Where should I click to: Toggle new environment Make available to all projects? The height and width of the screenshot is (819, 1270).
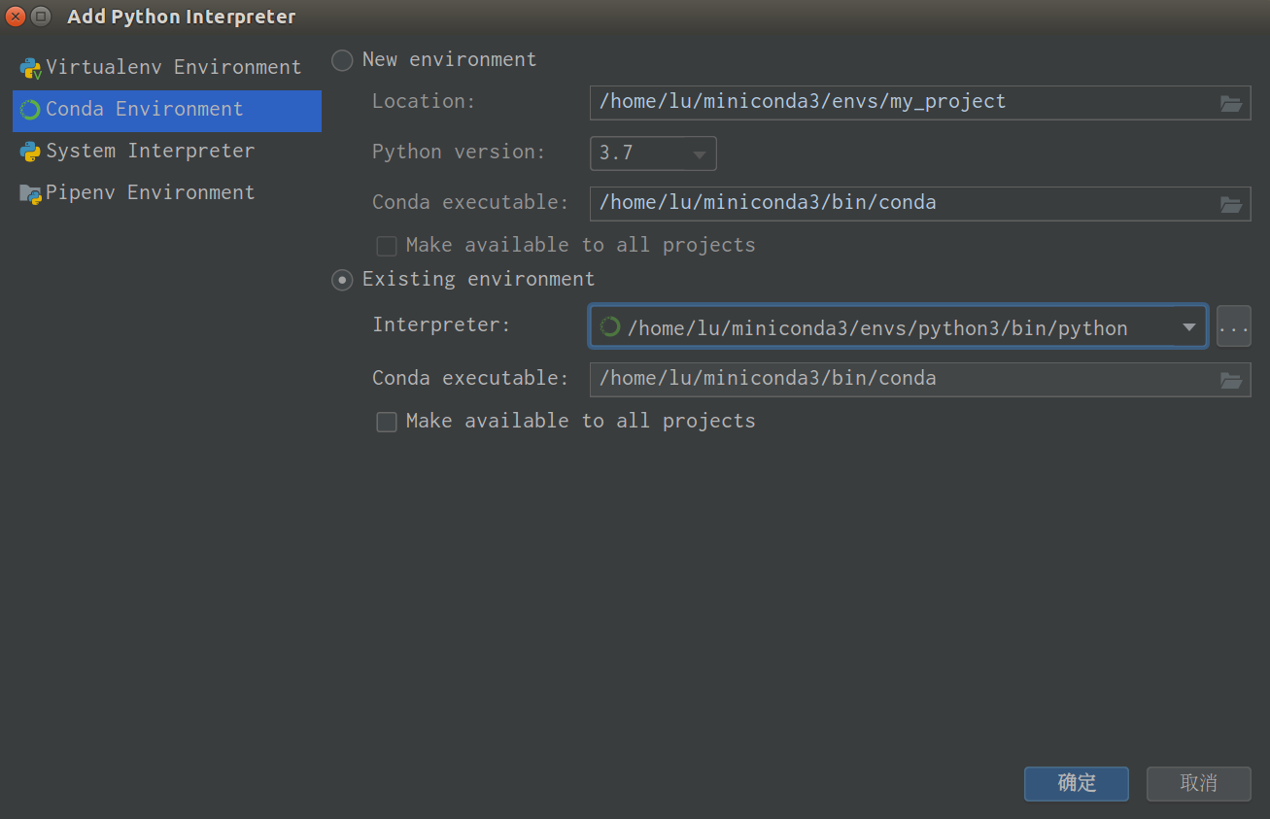click(x=387, y=246)
